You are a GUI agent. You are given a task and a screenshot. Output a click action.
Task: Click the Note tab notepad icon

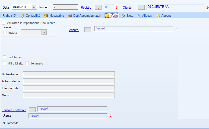(124, 16)
